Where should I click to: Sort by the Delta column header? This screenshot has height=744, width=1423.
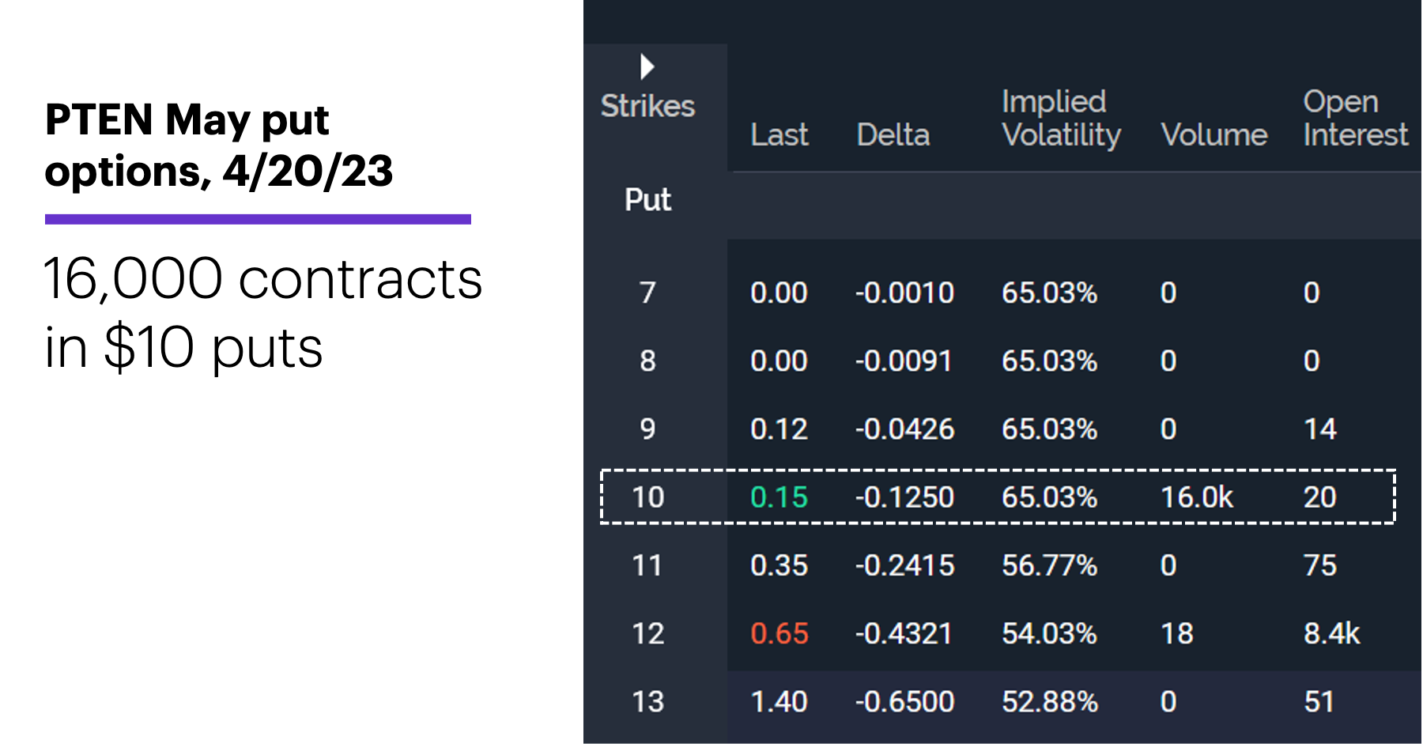click(893, 135)
